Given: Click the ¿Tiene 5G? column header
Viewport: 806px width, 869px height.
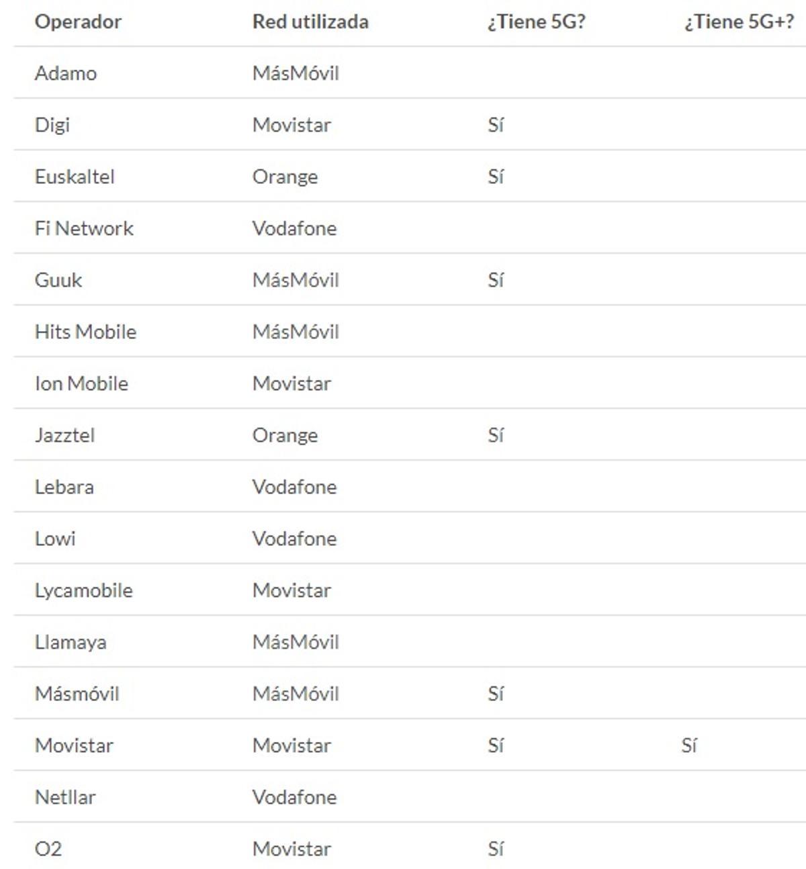Looking at the screenshot, I should pos(536,22).
